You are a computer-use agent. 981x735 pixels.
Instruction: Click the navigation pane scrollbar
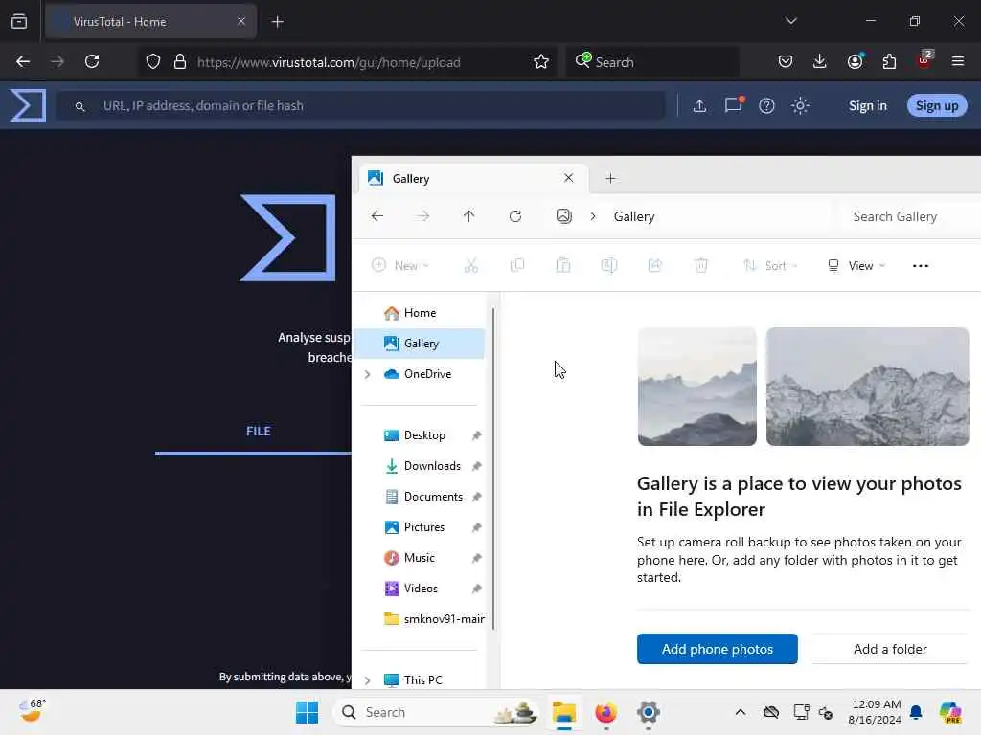[493, 469]
